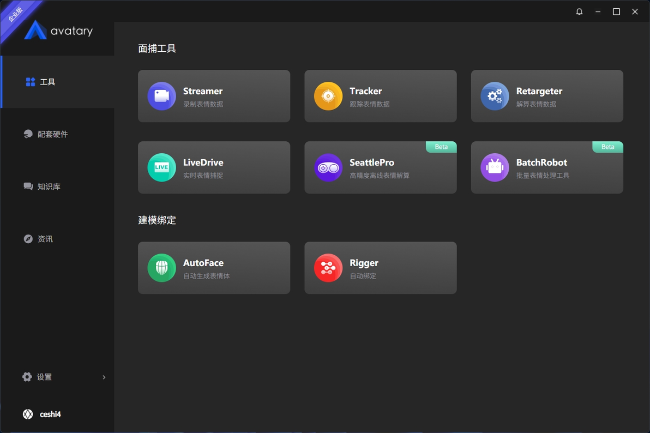The image size is (650, 433).
Task: Click the SeattlePro goggles icon
Action: click(x=328, y=167)
